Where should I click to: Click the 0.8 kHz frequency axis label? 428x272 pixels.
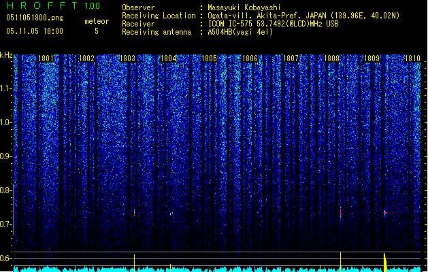pyautogui.click(x=5, y=190)
